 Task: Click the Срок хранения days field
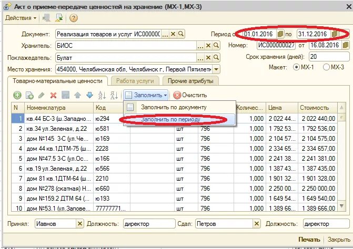point(329,57)
